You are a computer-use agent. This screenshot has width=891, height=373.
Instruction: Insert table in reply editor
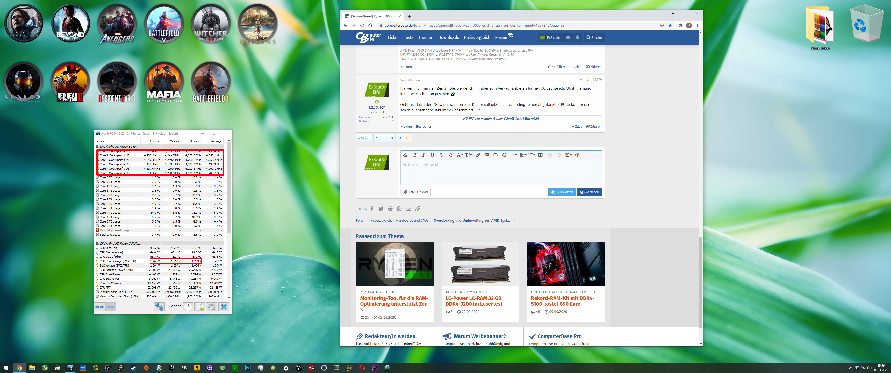point(540,155)
